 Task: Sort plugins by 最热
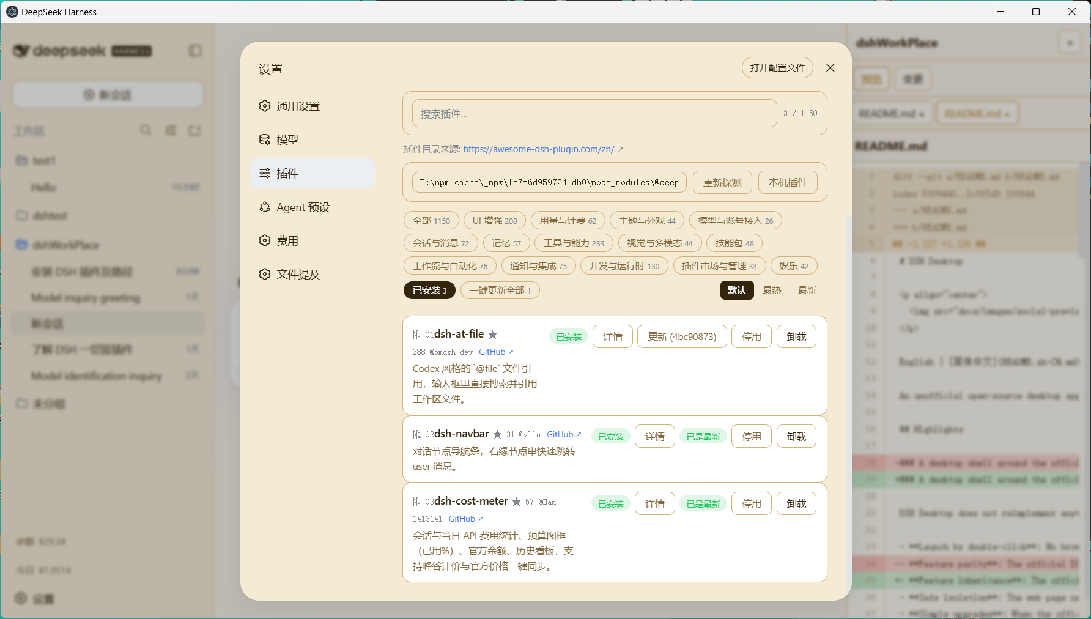tap(772, 291)
